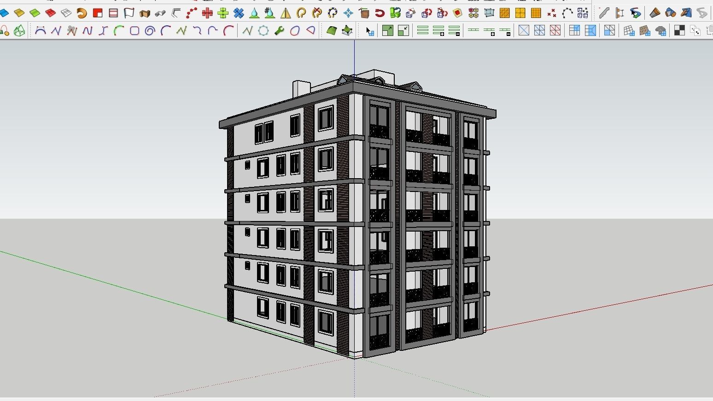
Task: Click the dotted circle with points icon
Action: tap(263, 31)
